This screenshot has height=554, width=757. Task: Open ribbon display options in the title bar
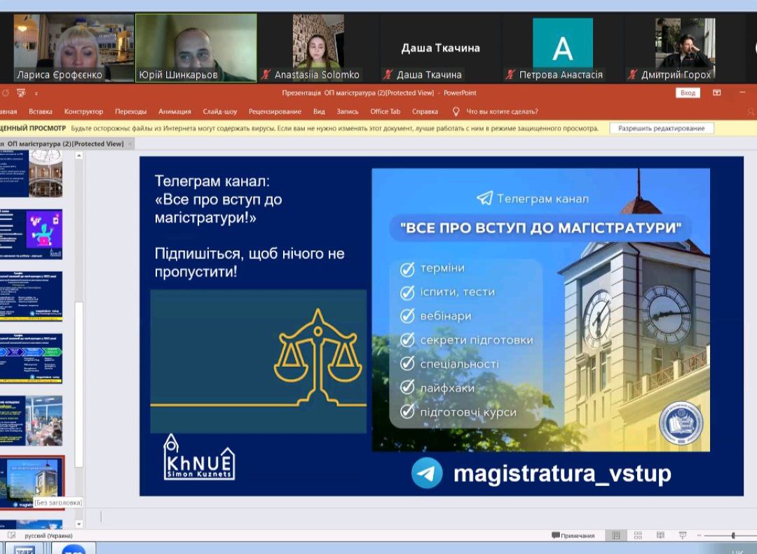tap(717, 92)
